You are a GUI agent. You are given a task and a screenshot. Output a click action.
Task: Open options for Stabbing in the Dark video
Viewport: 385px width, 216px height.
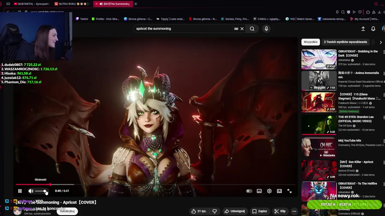point(384,52)
